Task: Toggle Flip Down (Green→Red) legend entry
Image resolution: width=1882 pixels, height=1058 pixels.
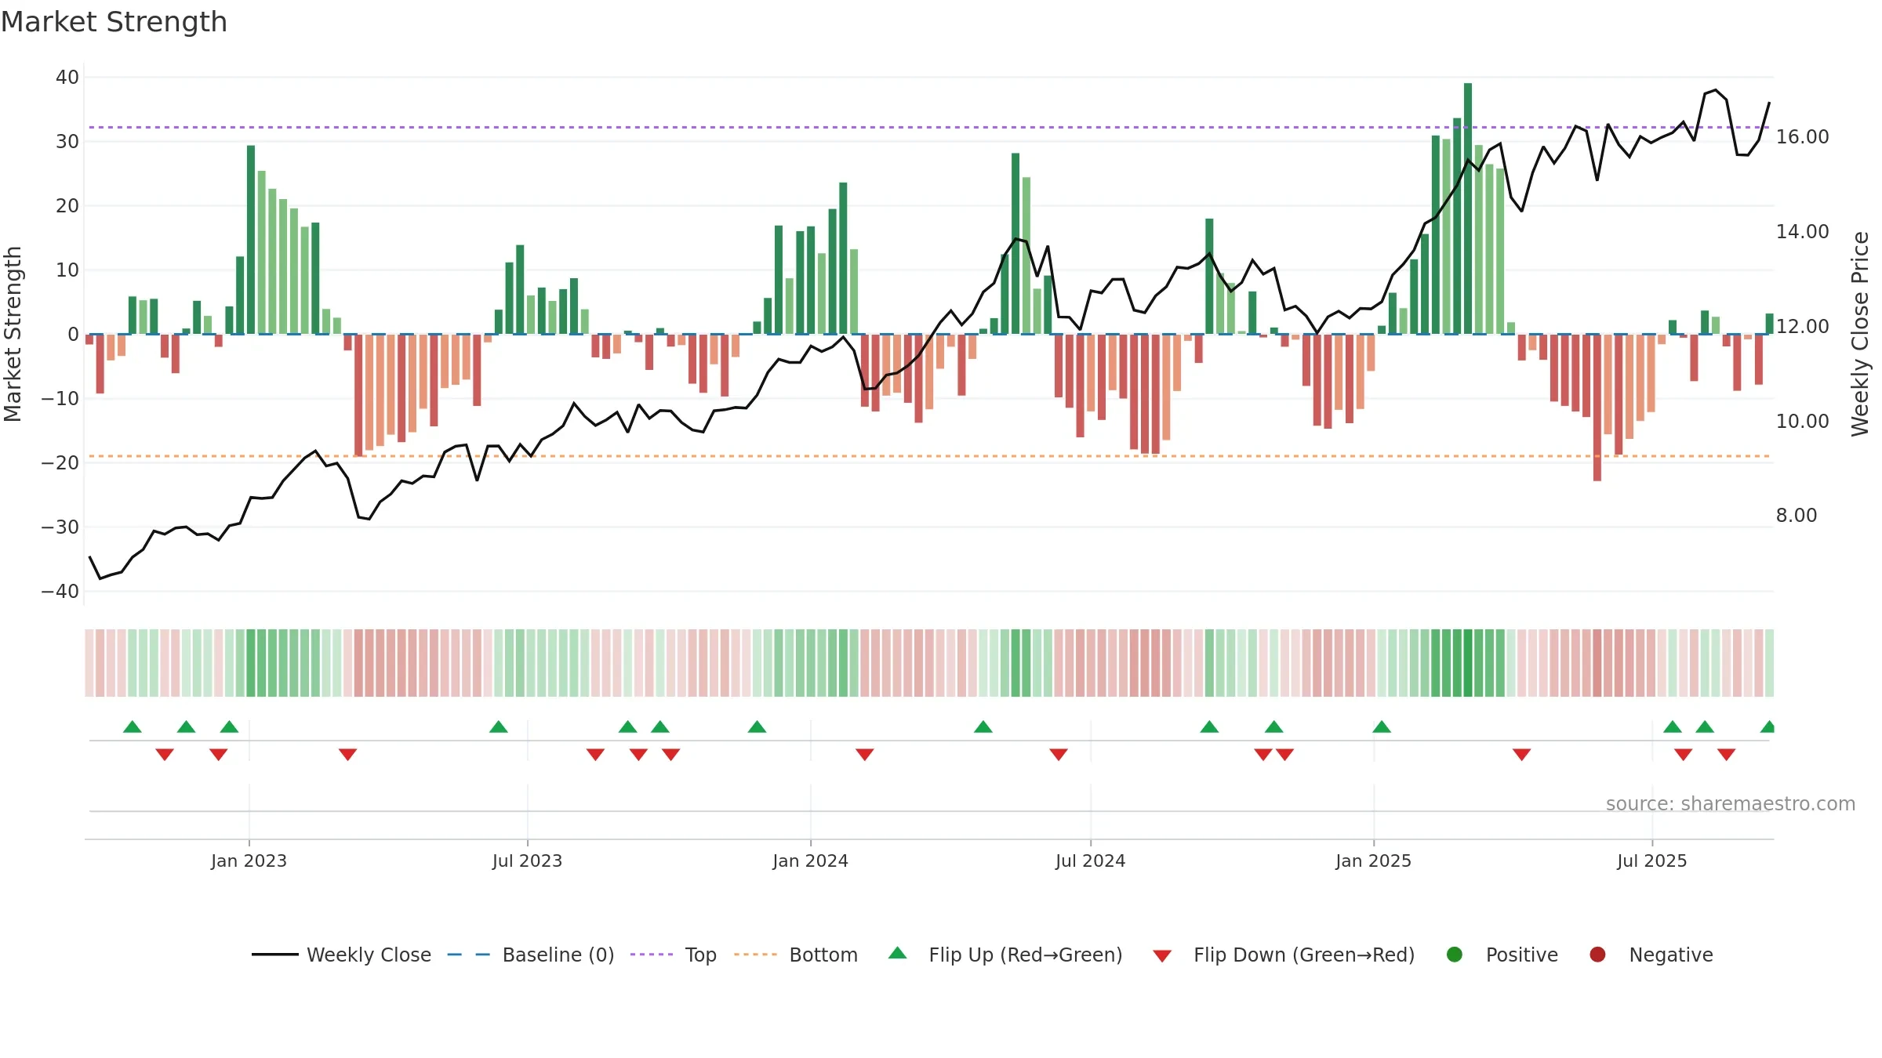Action: tap(1284, 955)
